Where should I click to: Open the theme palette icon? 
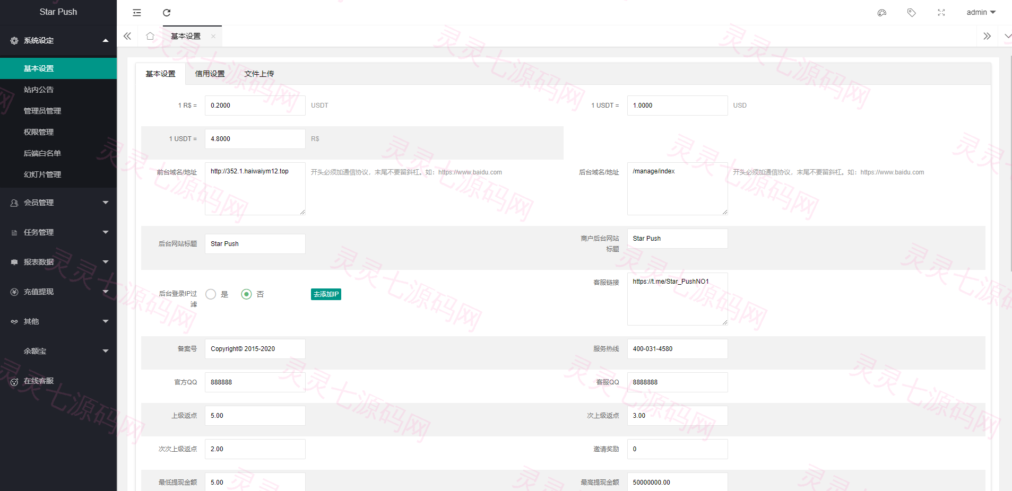click(x=882, y=13)
